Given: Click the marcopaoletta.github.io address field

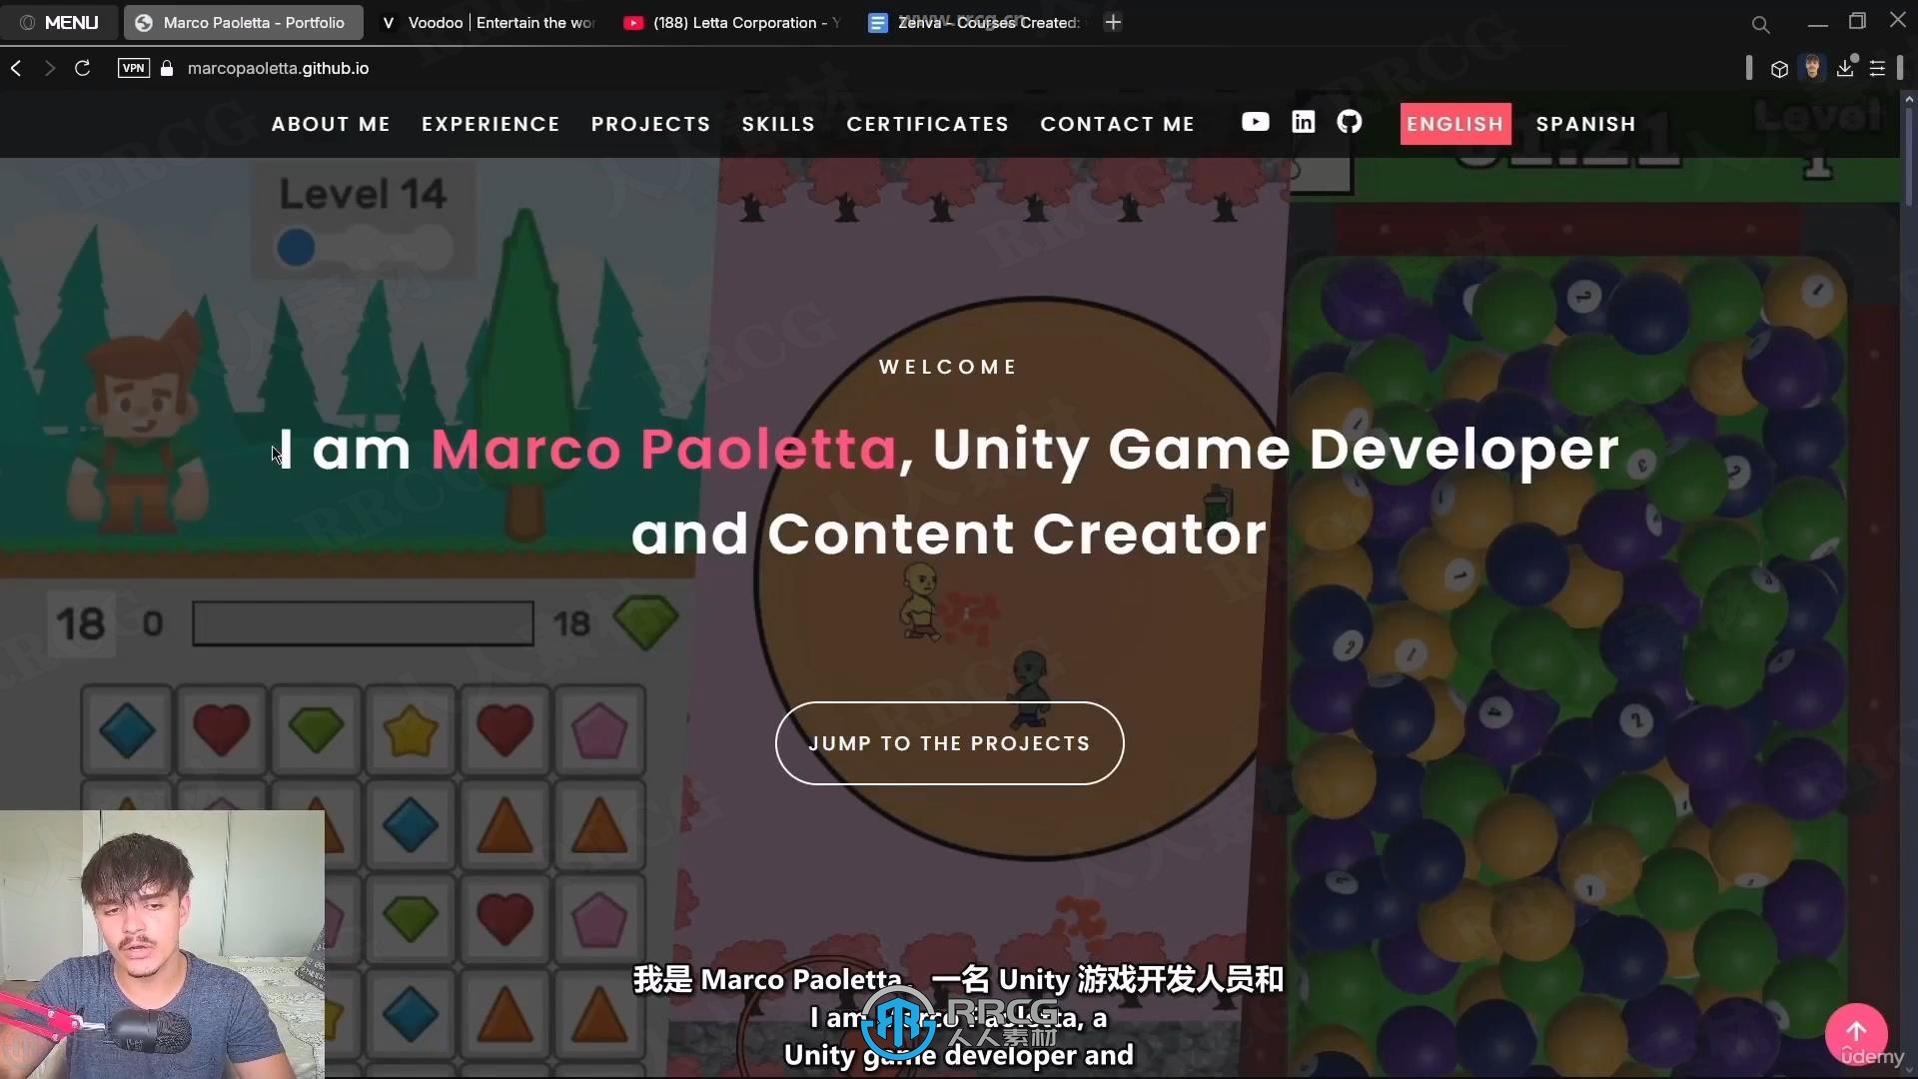Looking at the screenshot, I should pos(278,68).
